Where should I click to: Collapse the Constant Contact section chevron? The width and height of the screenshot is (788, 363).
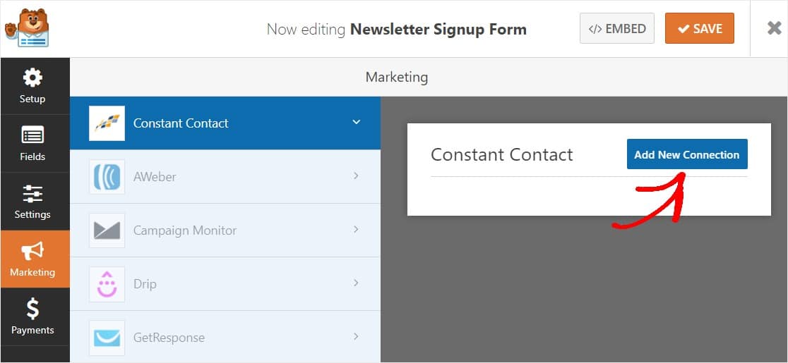pos(357,122)
